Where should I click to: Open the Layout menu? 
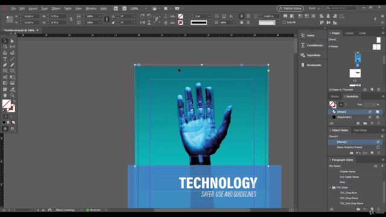click(x=33, y=8)
